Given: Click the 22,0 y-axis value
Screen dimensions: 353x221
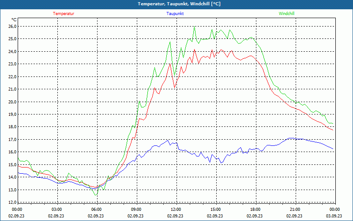Looking at the screenshot, I should pyautogui.click(x=13, y=76).
